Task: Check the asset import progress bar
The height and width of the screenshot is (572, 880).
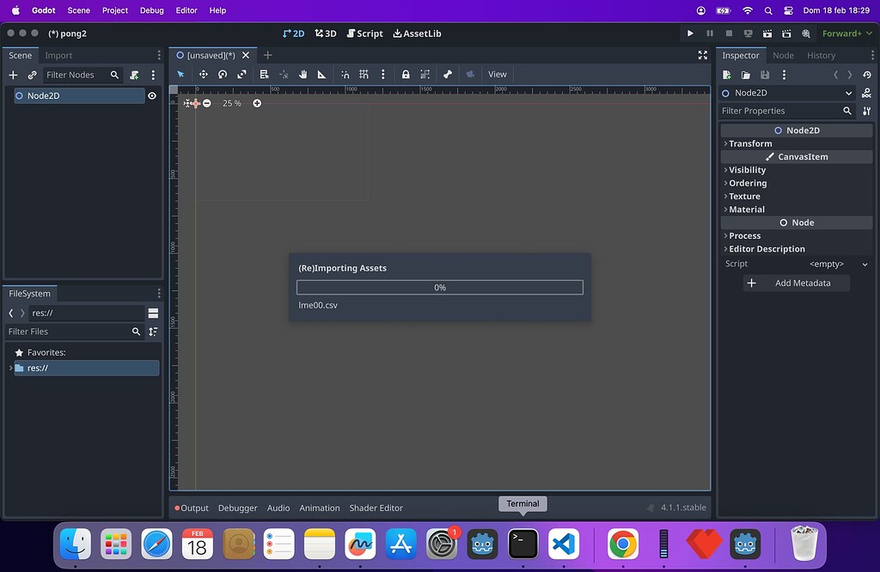Action: [x=439, y=287]
